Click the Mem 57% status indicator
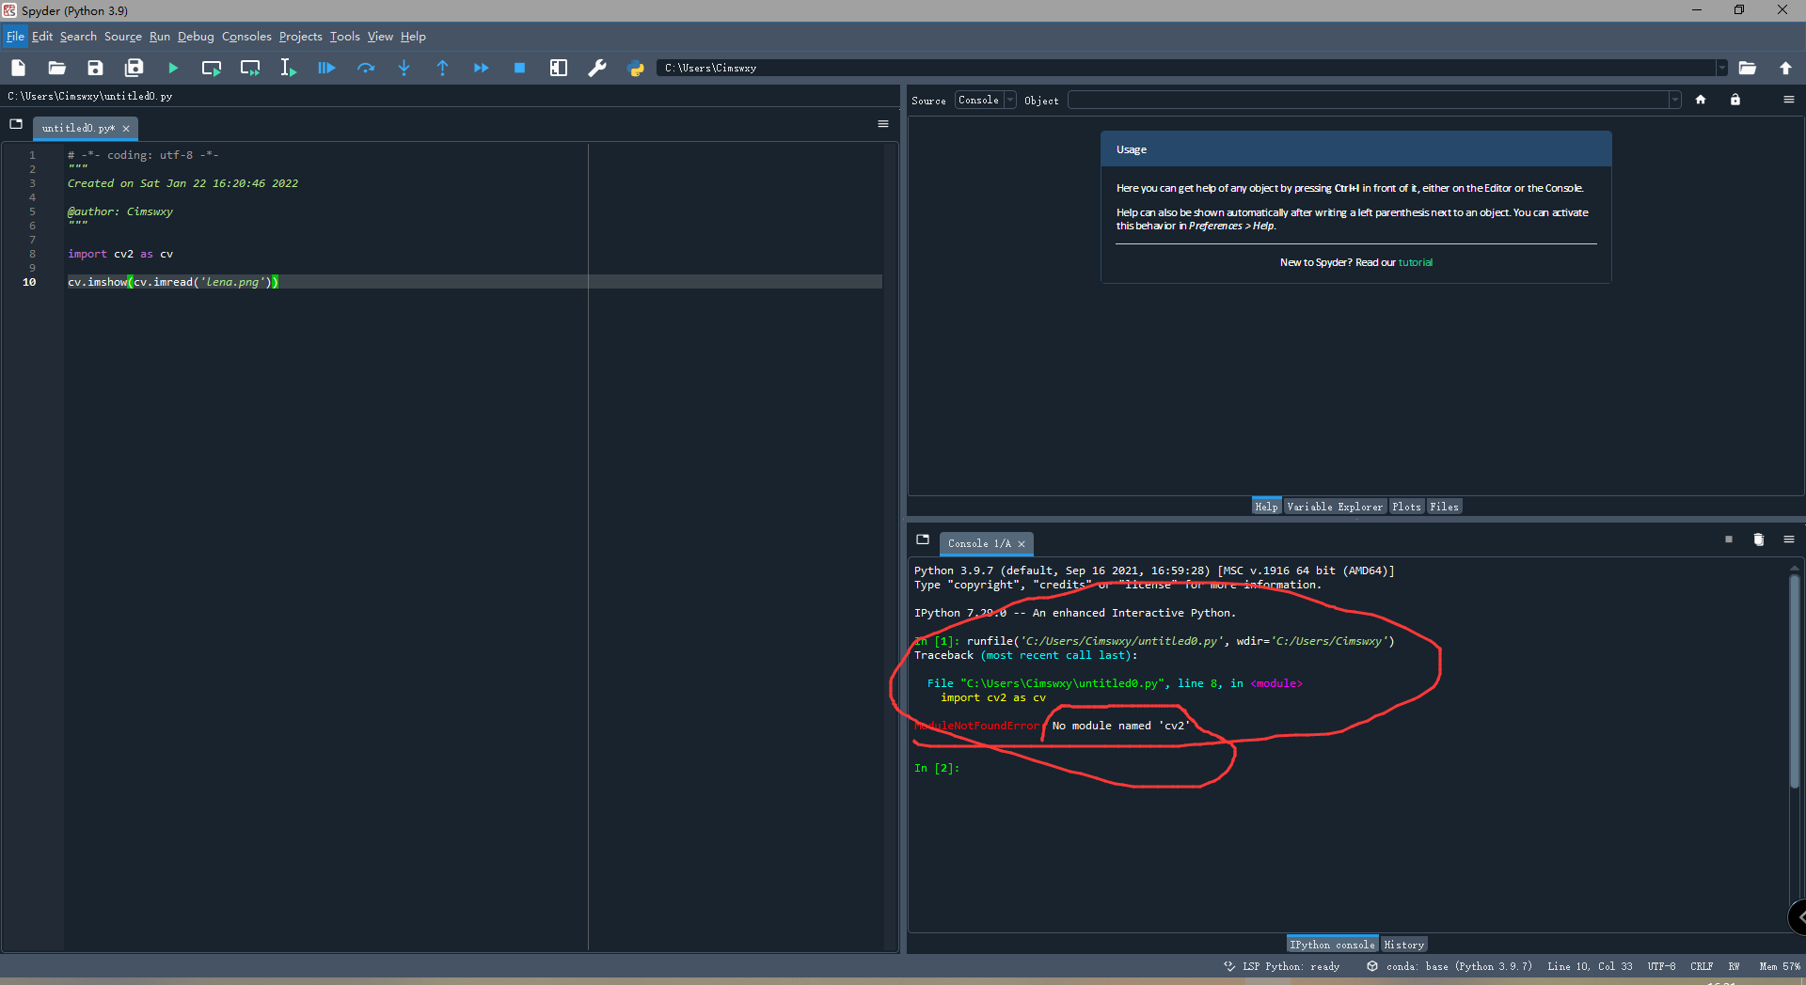 pyautogui.click(x=1779, y=966)
